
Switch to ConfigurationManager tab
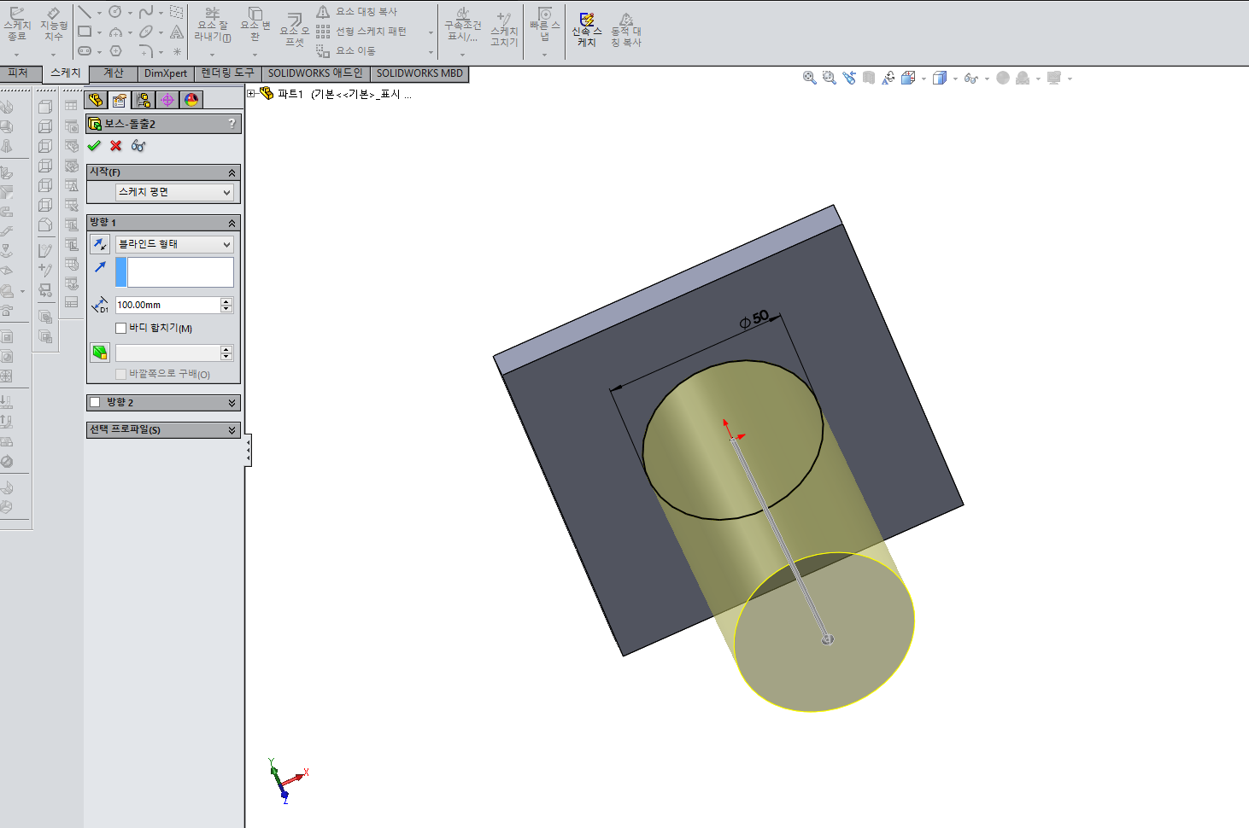point(144,100)
